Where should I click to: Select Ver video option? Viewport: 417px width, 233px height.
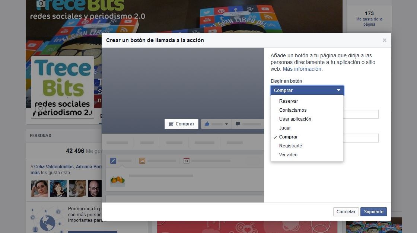(288, 155)
